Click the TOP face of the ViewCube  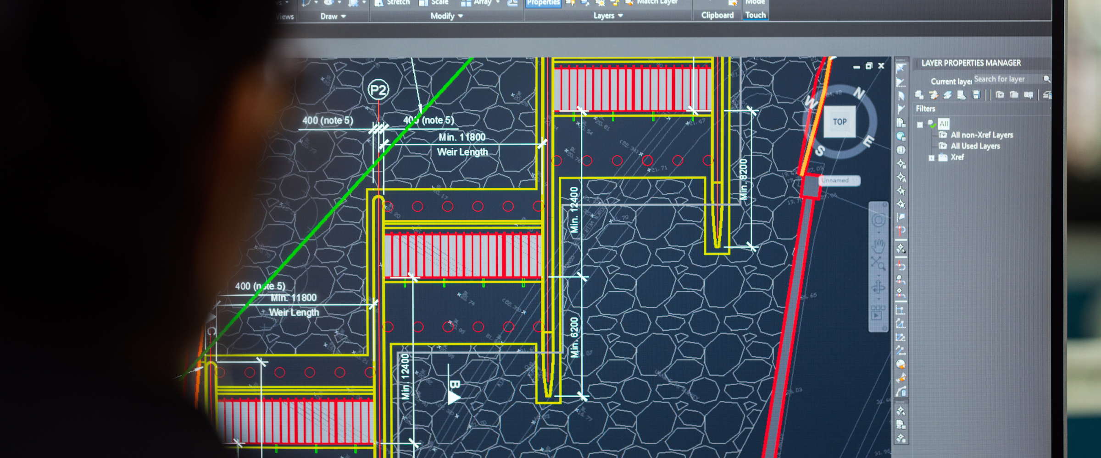[x=839, y=122]
